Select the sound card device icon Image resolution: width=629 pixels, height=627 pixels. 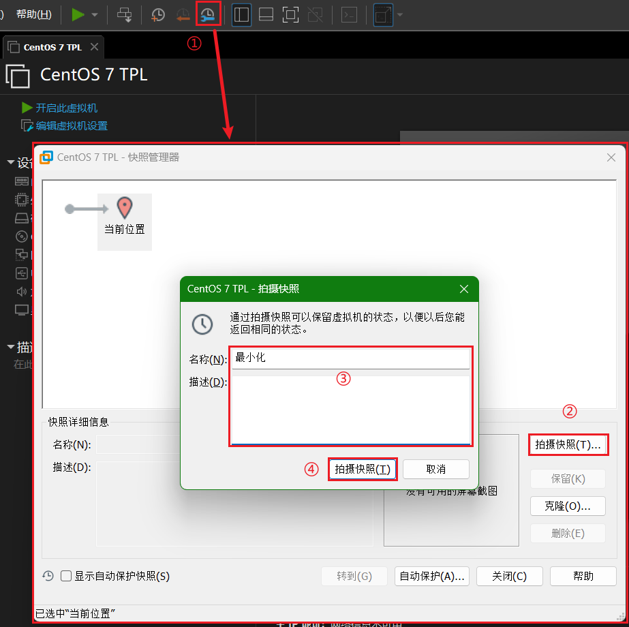coord(22,292)
